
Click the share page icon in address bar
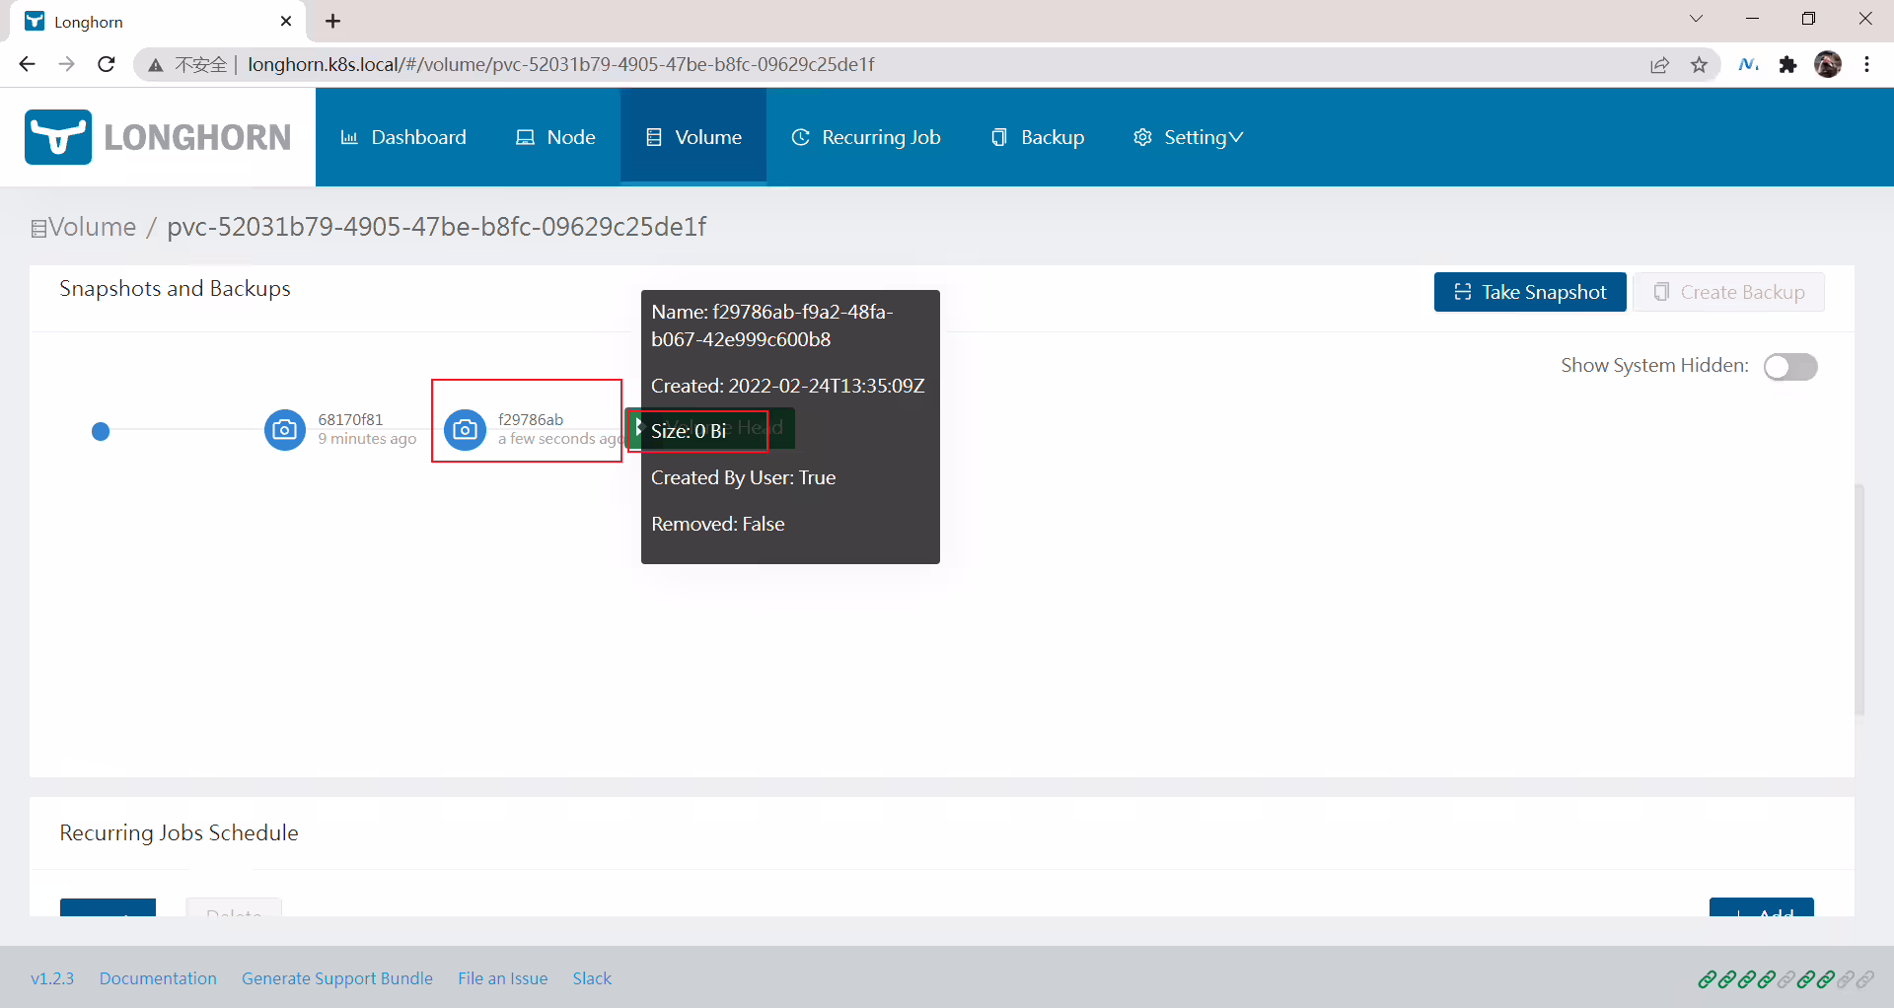[1659, 65]
